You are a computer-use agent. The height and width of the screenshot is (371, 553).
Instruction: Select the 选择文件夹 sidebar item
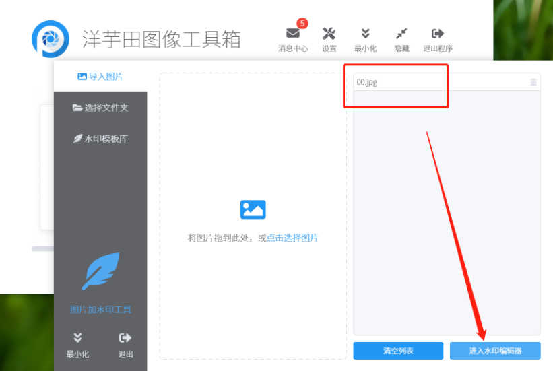tap(100, 108)
